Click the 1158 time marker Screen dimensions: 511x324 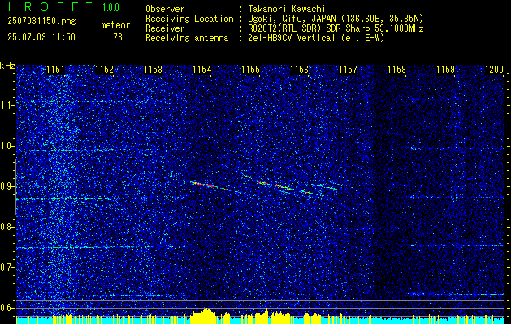pos(397,70)
